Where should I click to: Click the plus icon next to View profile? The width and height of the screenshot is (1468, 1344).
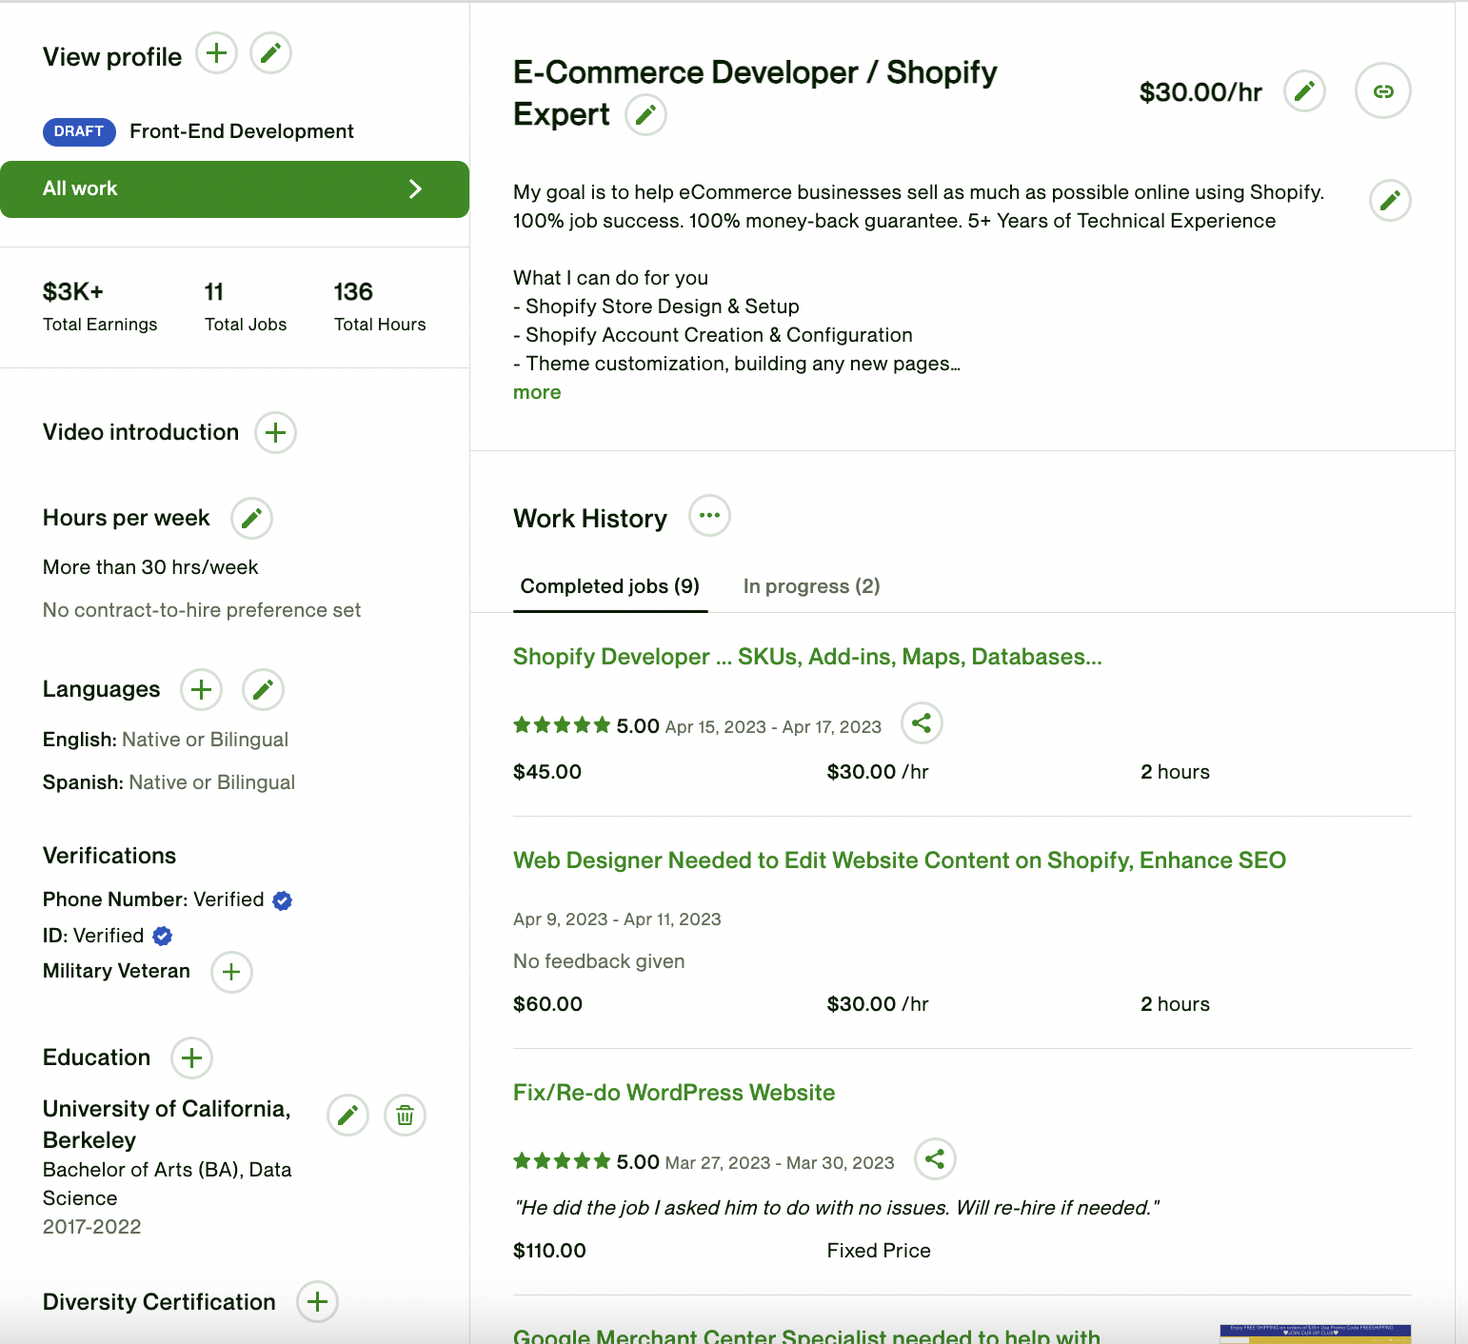pos(216,53)
